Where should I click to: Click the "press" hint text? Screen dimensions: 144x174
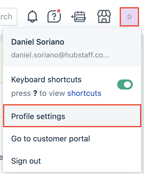(21, 93)
